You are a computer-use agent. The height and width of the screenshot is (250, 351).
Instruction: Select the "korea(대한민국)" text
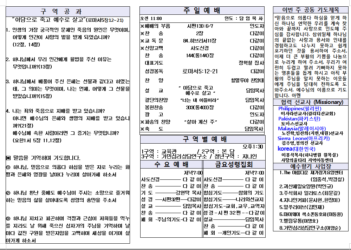[296, 149]
